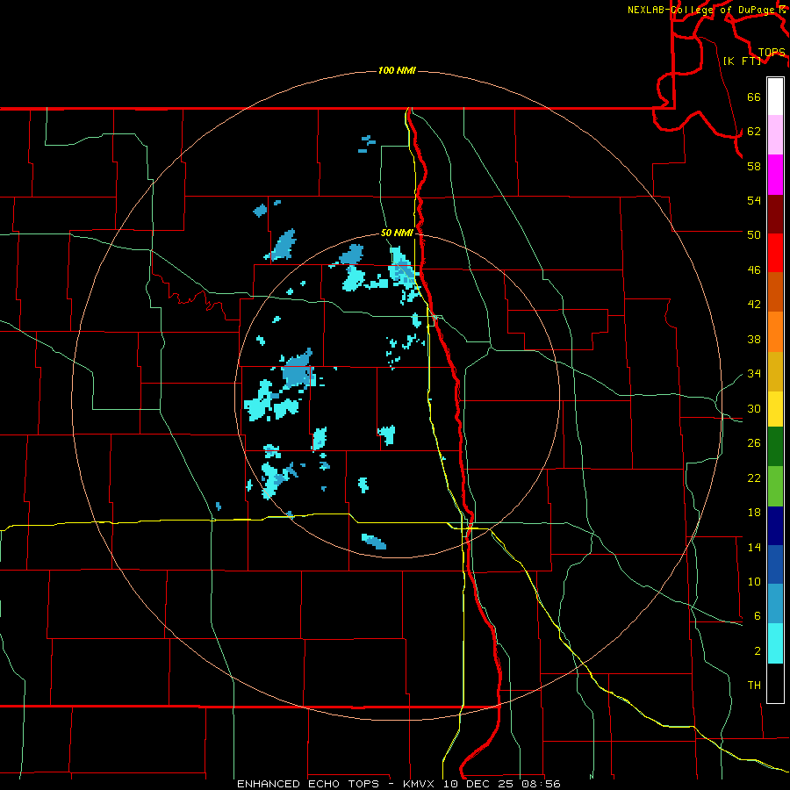The width and height of the screenshot is (790, 790).
Task: Click the medium blue legend swatch
Action: tap(775, 564)
